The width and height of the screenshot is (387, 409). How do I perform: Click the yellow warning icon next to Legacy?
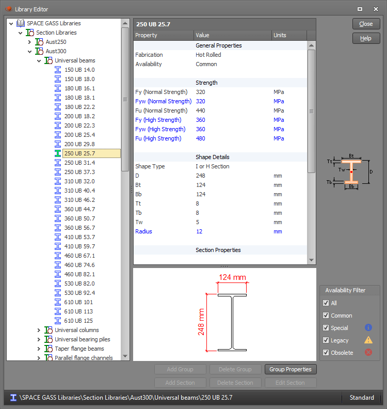[368, 340]
